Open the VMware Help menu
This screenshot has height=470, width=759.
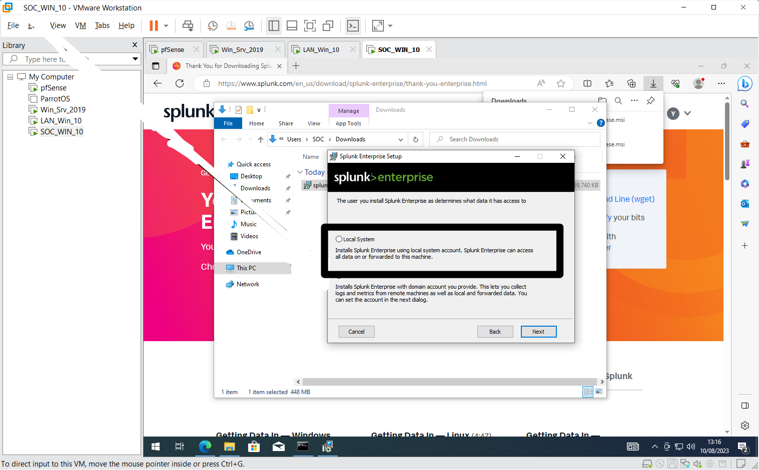(127, 25)
